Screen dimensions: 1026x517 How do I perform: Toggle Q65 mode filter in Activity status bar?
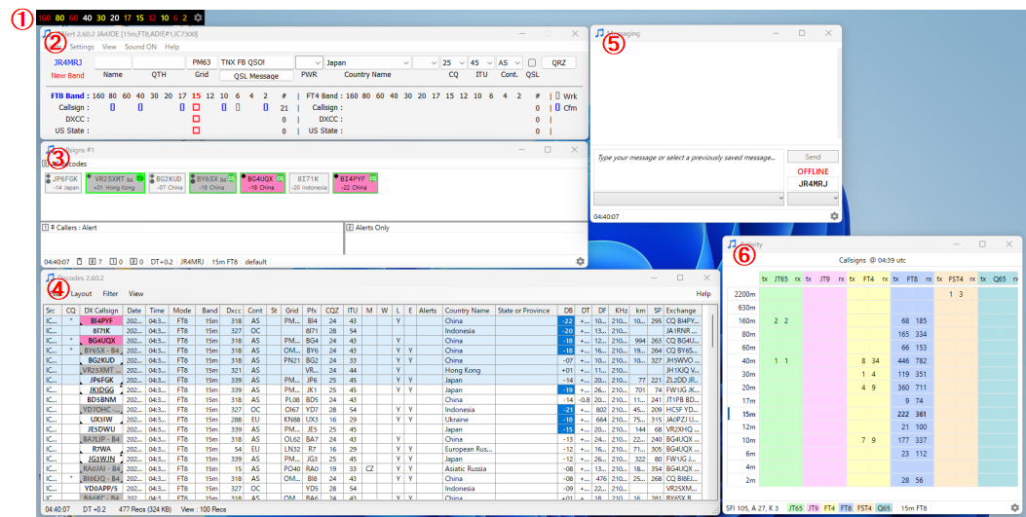pyautogui.click(x=884, y=507)
